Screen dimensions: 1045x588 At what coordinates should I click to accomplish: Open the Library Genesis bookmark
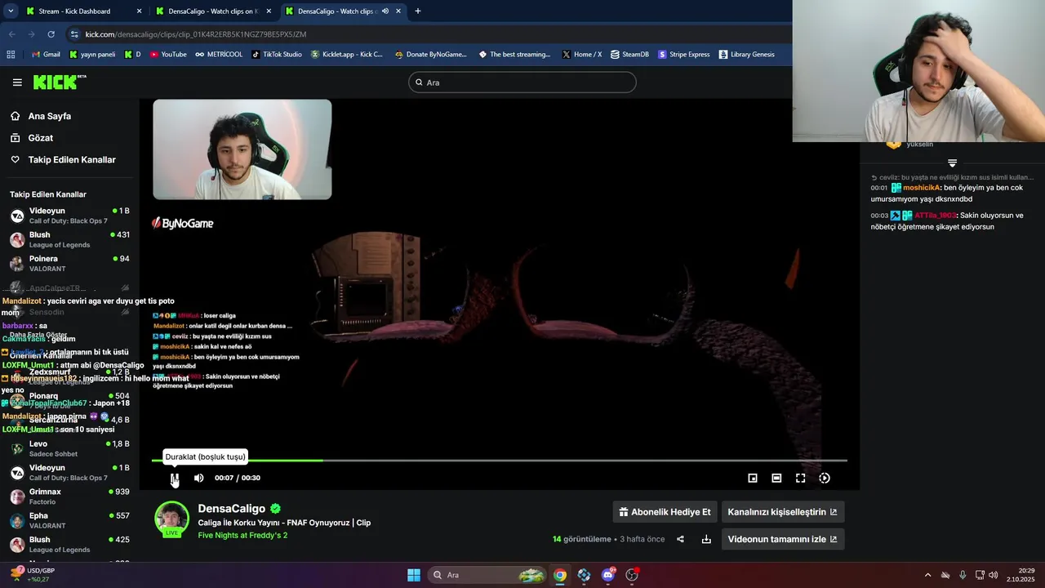coord(746,55)
